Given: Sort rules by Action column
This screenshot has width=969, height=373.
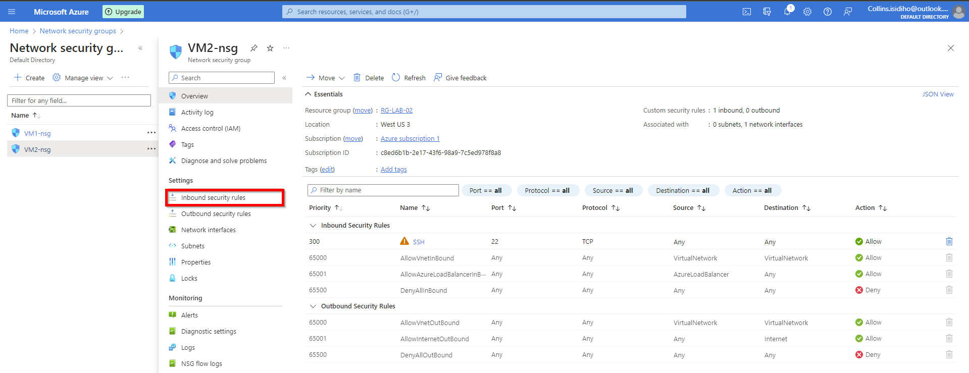Looking at the screenshot, I should click(x=871, y=207).
